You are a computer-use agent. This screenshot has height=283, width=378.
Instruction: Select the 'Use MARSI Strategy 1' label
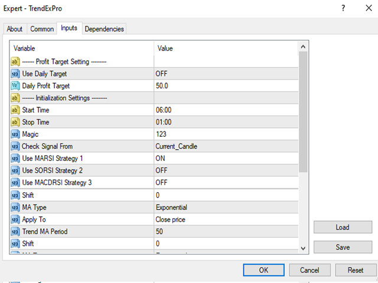point(53,159)
